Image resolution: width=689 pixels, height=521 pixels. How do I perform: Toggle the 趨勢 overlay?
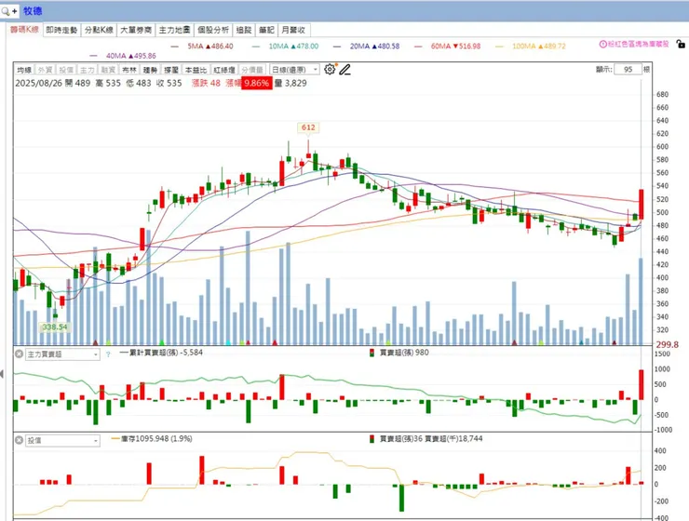click(x=150, y=70)
